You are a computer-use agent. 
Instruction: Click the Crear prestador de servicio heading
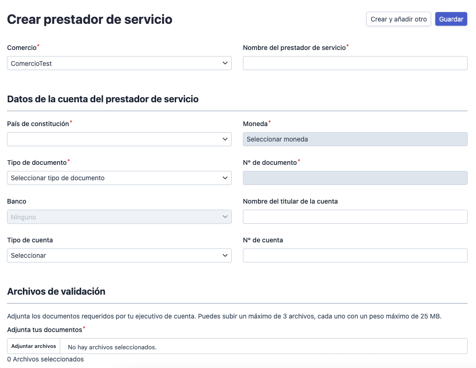pos(89,19)
